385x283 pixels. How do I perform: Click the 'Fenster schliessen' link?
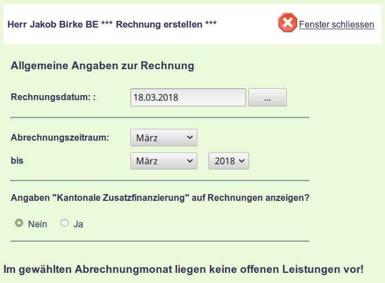(x=336, y=24)
